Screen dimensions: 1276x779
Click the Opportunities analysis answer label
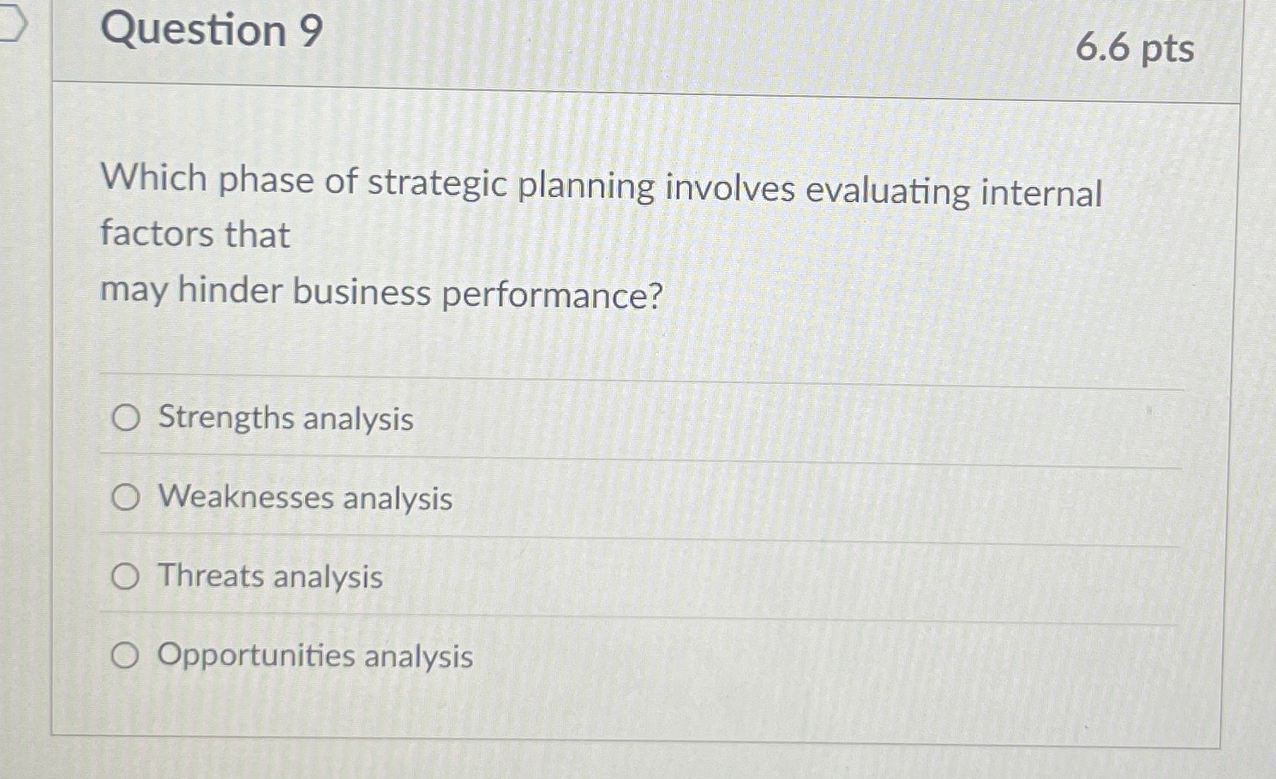313,656
